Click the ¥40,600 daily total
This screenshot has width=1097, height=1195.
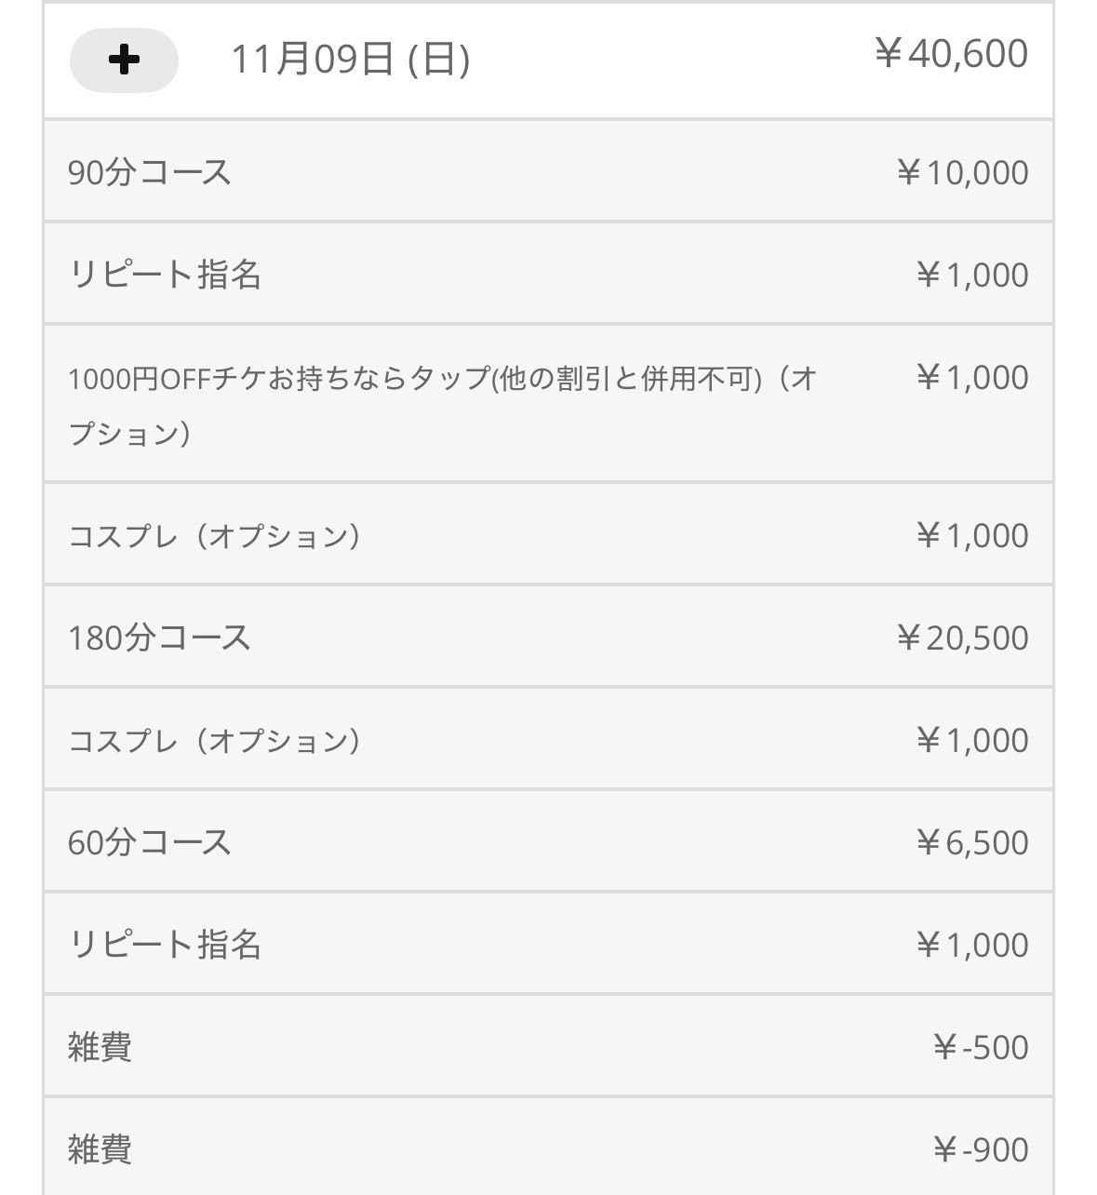951,54
